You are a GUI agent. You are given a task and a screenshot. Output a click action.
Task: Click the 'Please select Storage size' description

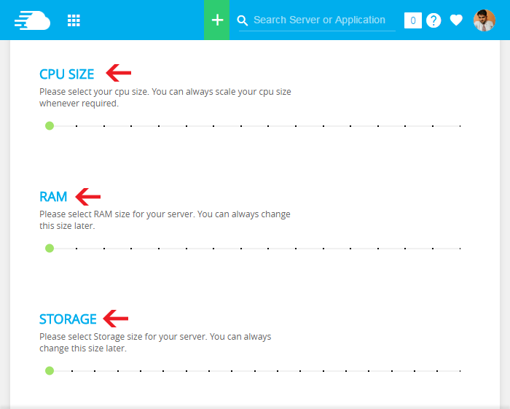[x=155, y=343]
